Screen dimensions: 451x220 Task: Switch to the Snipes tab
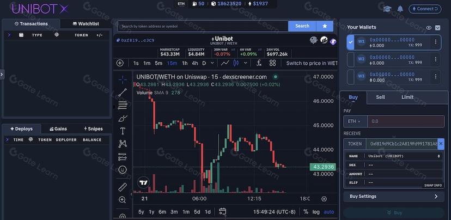(93, 129)
